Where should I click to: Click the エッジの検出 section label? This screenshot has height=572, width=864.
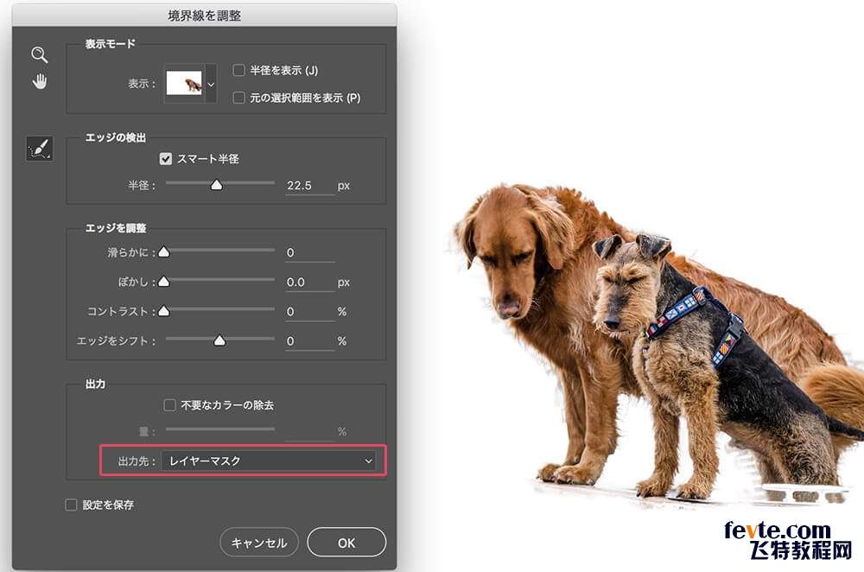(x=116, y=137)
